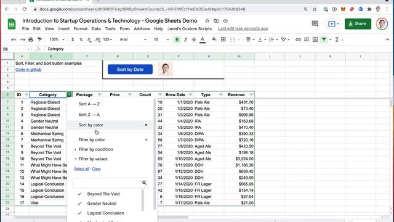Bookmark this page with star icon
Image resolution: width=394 pixels, height=222 pixels.
click(x=315, y=9)
